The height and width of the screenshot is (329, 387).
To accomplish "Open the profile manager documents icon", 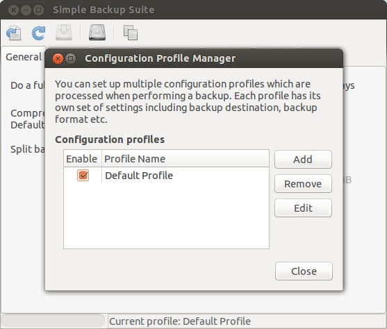I will [131, 33].
